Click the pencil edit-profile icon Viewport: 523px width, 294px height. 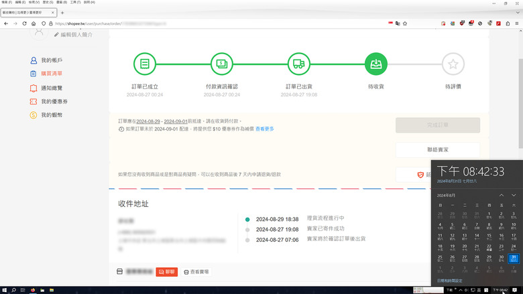(x=56, y=35)
